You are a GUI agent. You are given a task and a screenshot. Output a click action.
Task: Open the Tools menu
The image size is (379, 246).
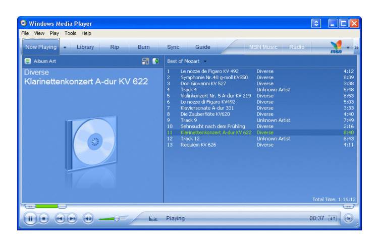[x=70, y=33]
